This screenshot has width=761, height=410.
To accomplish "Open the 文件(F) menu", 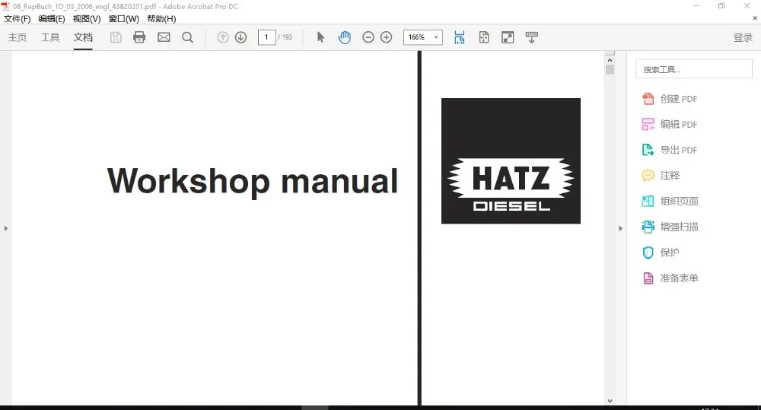I will [x=17, y=19].
